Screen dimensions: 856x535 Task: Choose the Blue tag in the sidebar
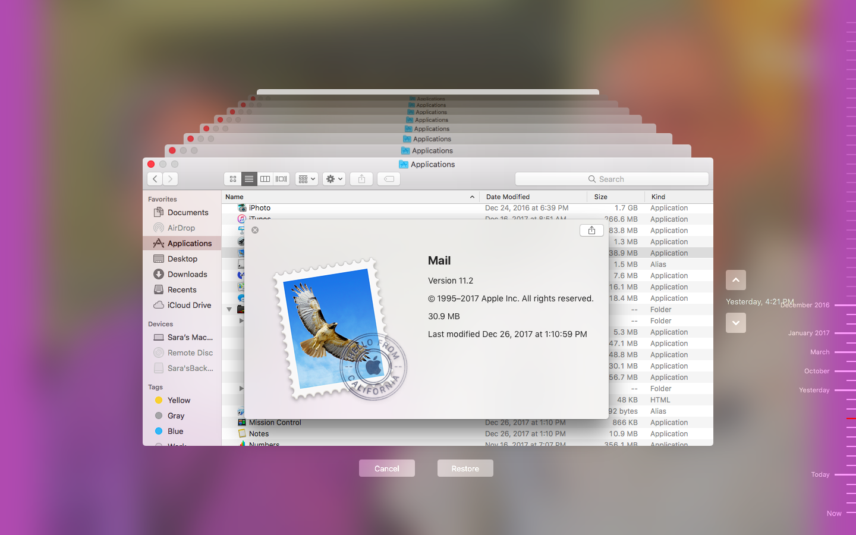click(182, 431)
